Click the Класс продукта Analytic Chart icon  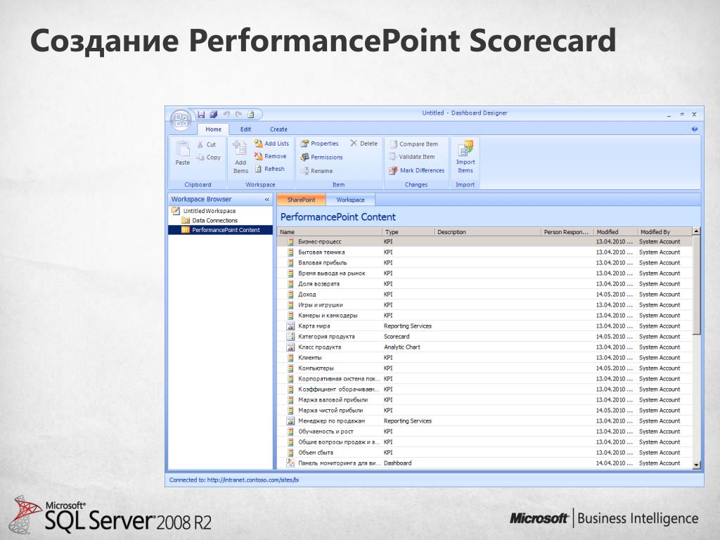[290, 347]
